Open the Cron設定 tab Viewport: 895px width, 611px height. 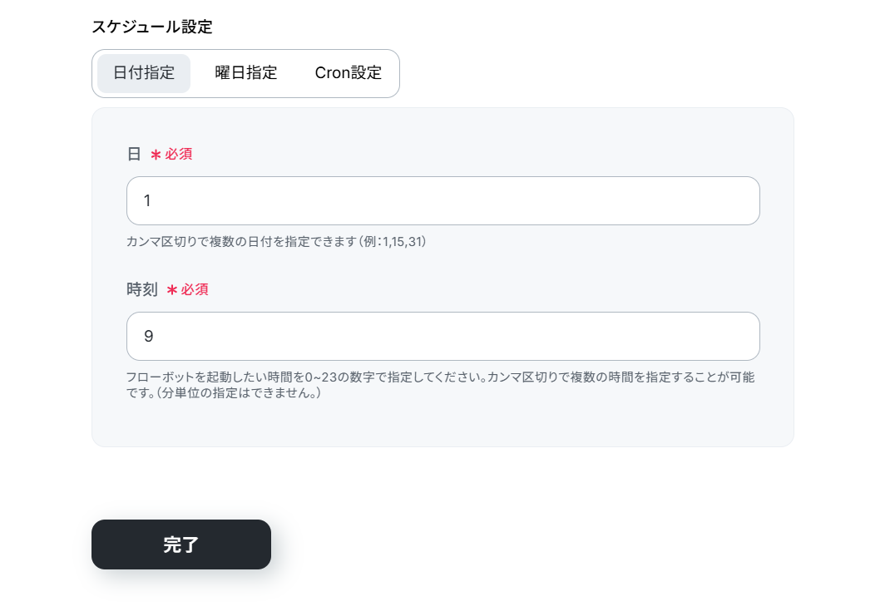tap(348, 73)
